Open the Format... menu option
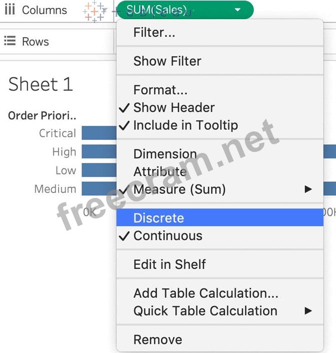The width and height of the screenshot is (336, 353). tap(160, 90)
